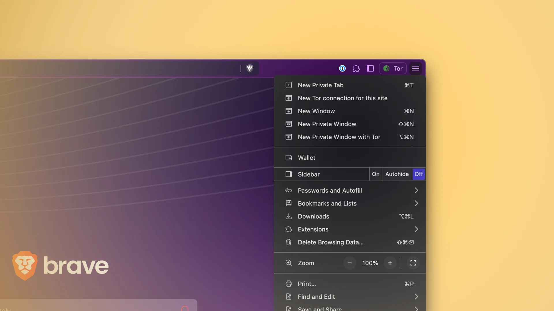Expand Find and Edit submenu chevron
The image size is (554, 311).
click(x=416, y=297)
